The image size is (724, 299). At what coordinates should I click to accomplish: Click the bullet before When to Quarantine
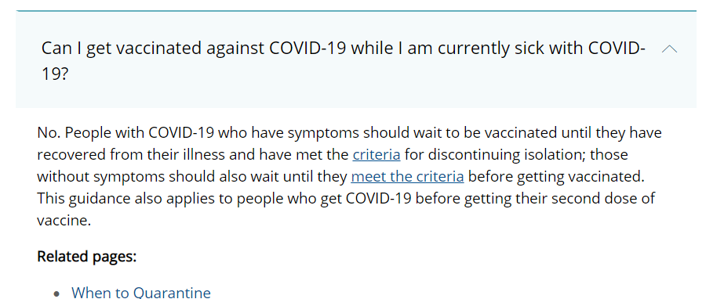click(x=56, y=294)
